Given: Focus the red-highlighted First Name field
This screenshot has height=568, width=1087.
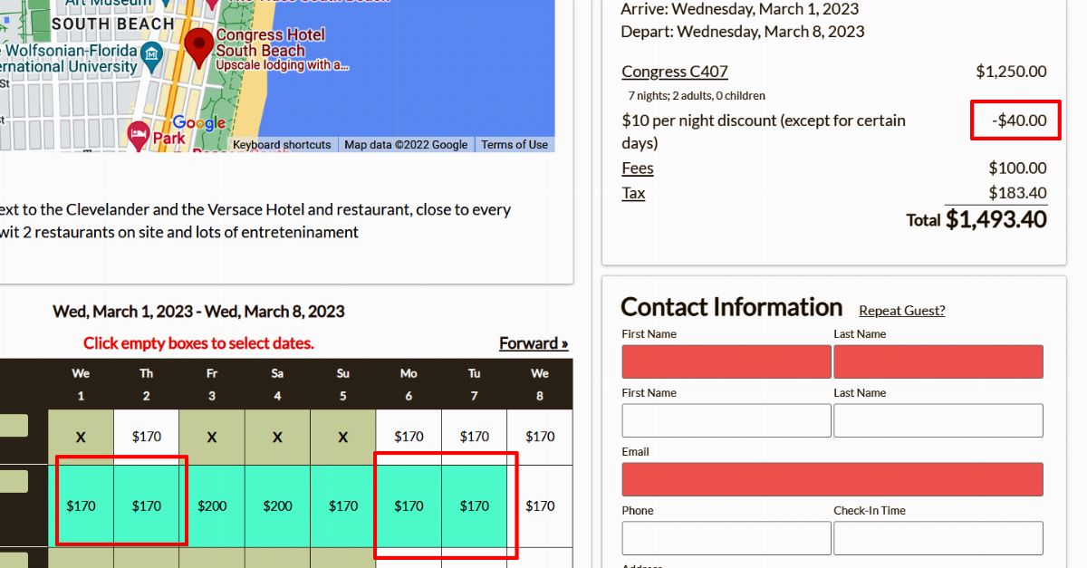Looking at the screenshot, I should [726, 361].
